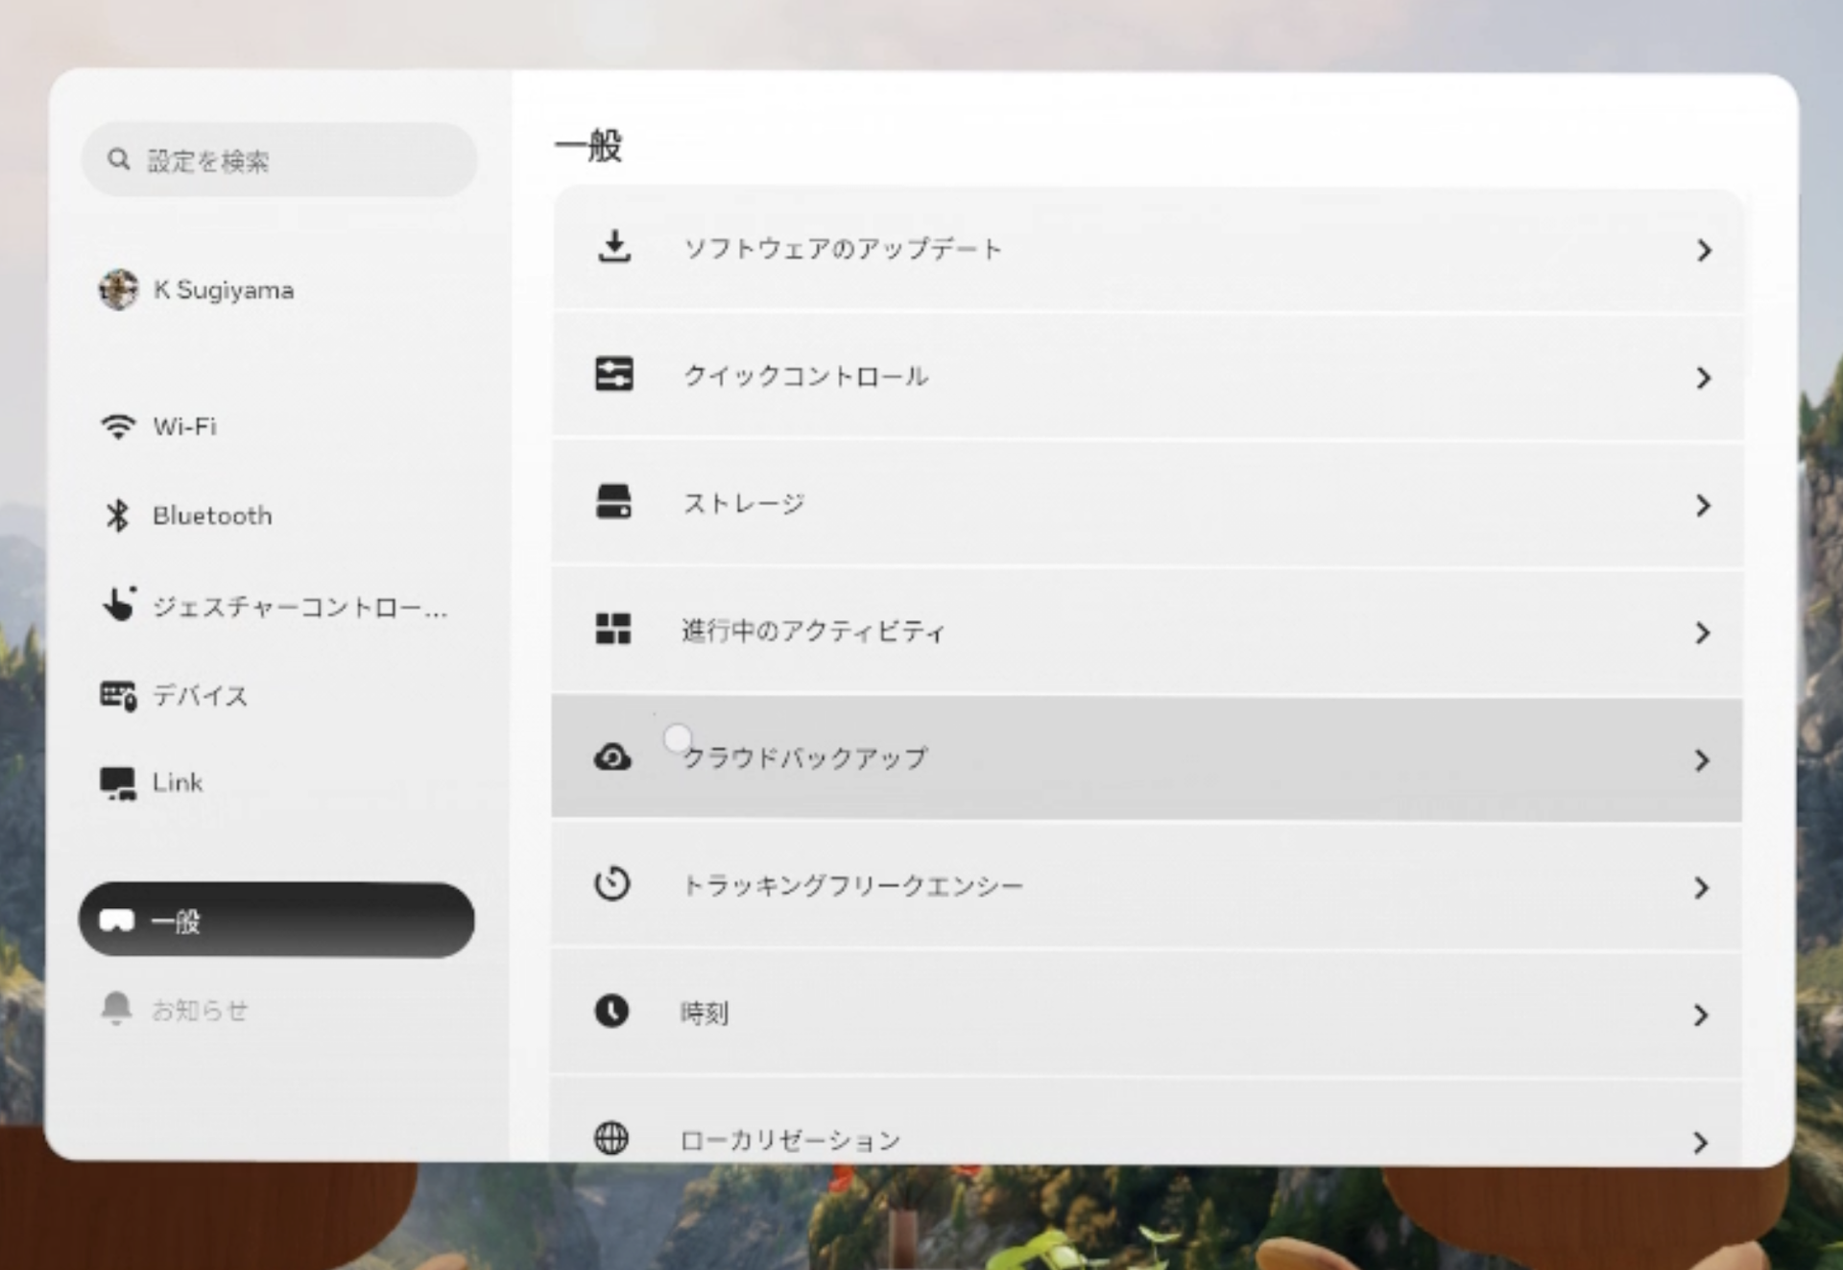Click the Bluetooth symbol icon
The image size is (1843, 1270).
[x=118, y=515]
